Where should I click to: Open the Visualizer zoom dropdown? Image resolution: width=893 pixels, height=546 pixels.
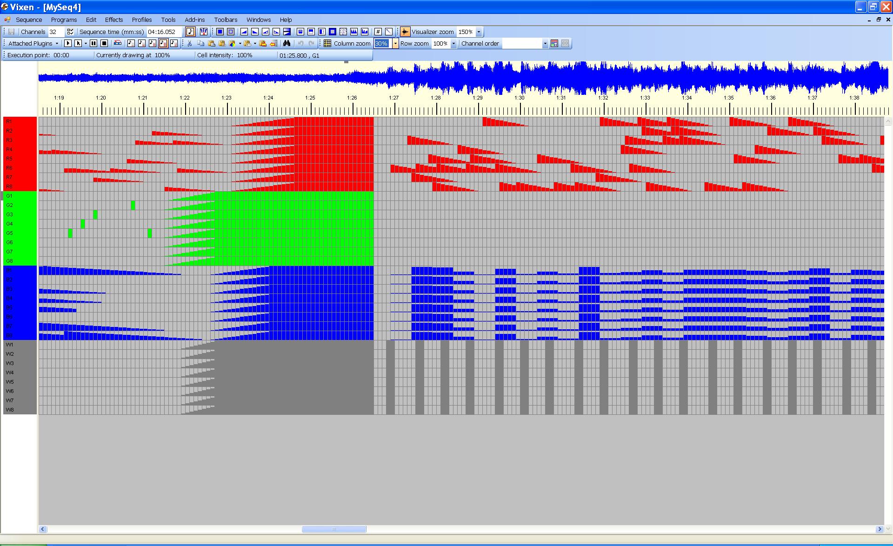[x=479, y=32]
